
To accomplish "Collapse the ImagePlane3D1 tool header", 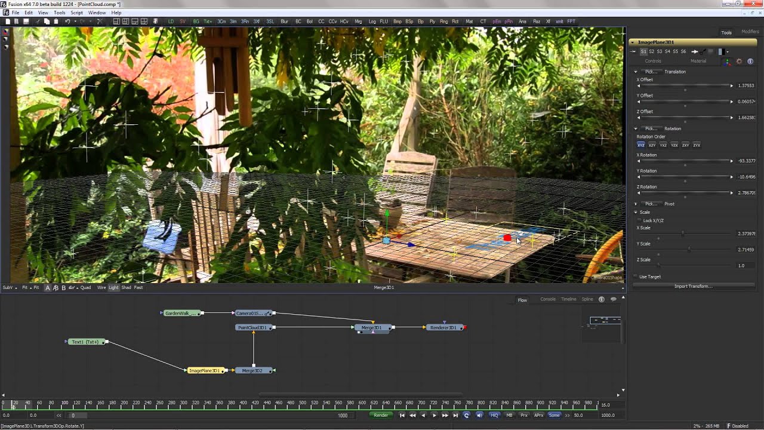I will (x=632, y=42).
